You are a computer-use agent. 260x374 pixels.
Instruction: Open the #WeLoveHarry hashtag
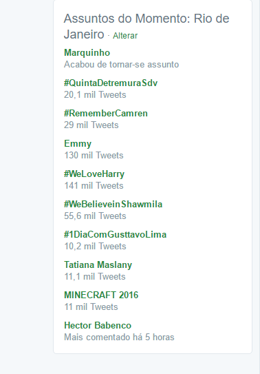tap(94, 174)
